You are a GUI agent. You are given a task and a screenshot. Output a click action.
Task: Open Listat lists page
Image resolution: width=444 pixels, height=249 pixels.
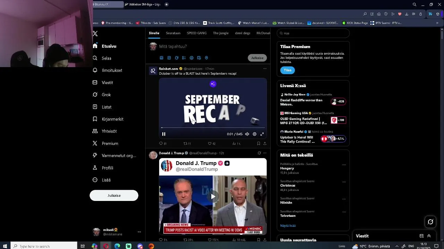tap(102, 107)
